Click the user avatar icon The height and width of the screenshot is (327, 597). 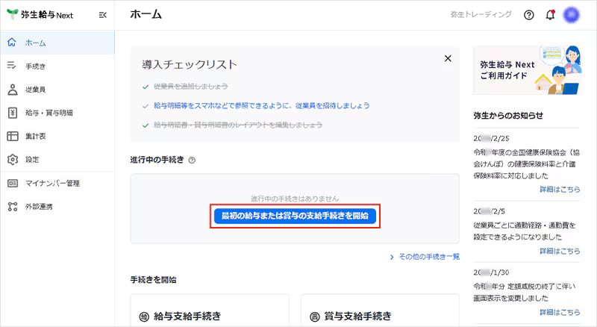(x=572, y=15)
